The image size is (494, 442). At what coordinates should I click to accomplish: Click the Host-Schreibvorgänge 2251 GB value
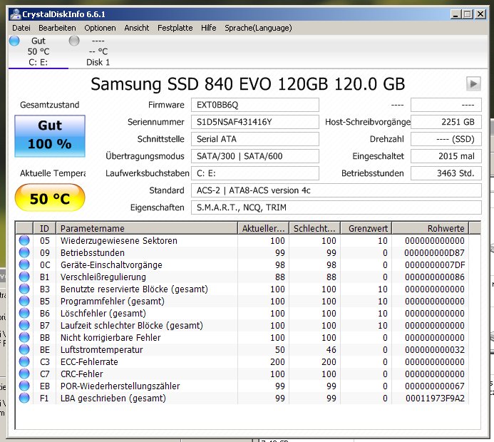tap(446, 122)
